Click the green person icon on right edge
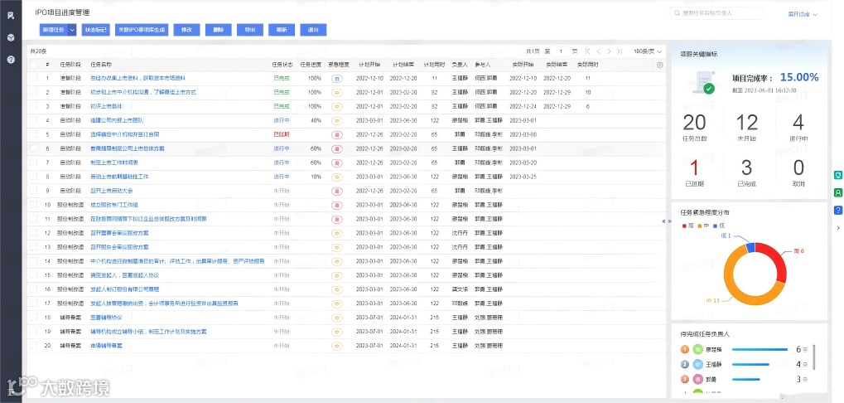844x403 pixels. (x=837, y=192)
